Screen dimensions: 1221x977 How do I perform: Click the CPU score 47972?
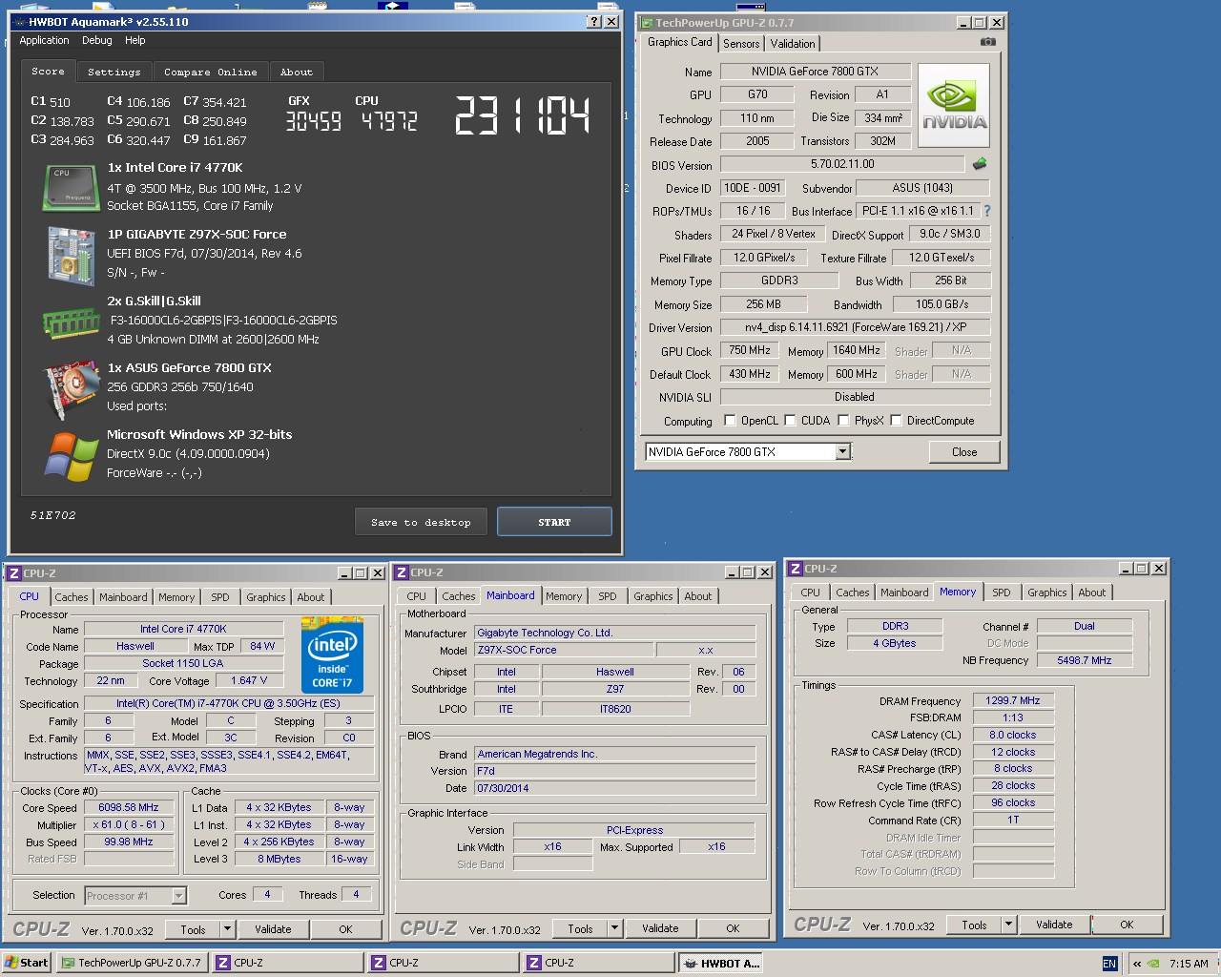[389, 121]
